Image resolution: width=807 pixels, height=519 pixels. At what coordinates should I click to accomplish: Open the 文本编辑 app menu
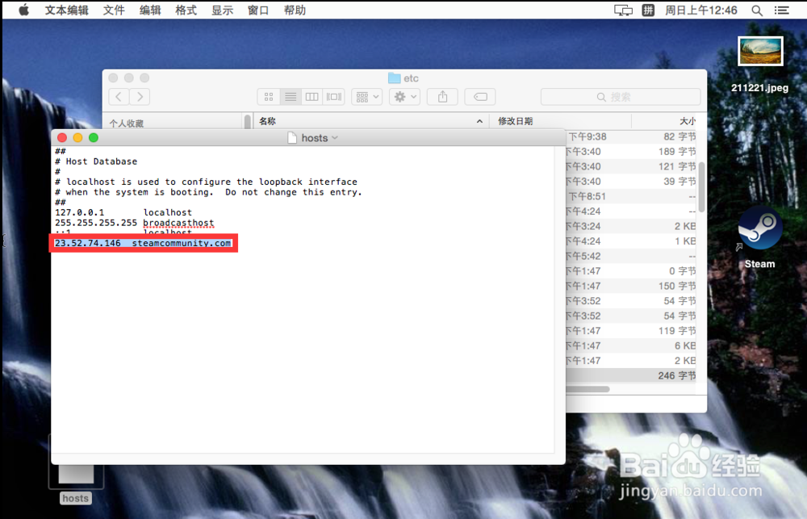pos(66,10)
